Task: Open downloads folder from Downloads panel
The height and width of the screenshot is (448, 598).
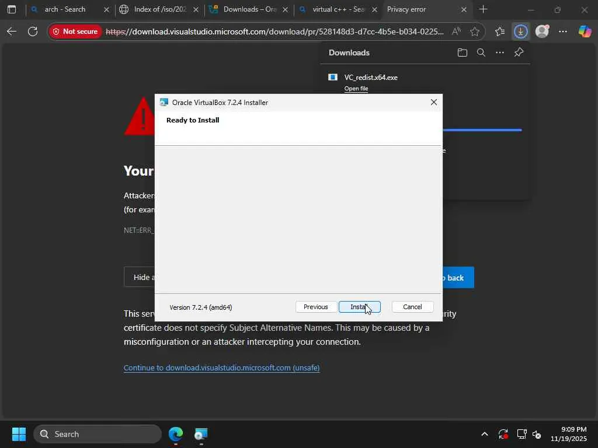Action: (x=463, y=52)
